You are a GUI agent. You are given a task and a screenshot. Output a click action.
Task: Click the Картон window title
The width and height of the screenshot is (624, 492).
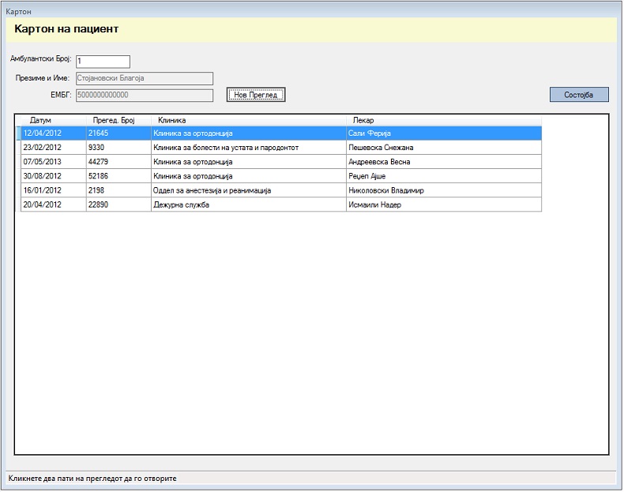(x=18, y=12)
